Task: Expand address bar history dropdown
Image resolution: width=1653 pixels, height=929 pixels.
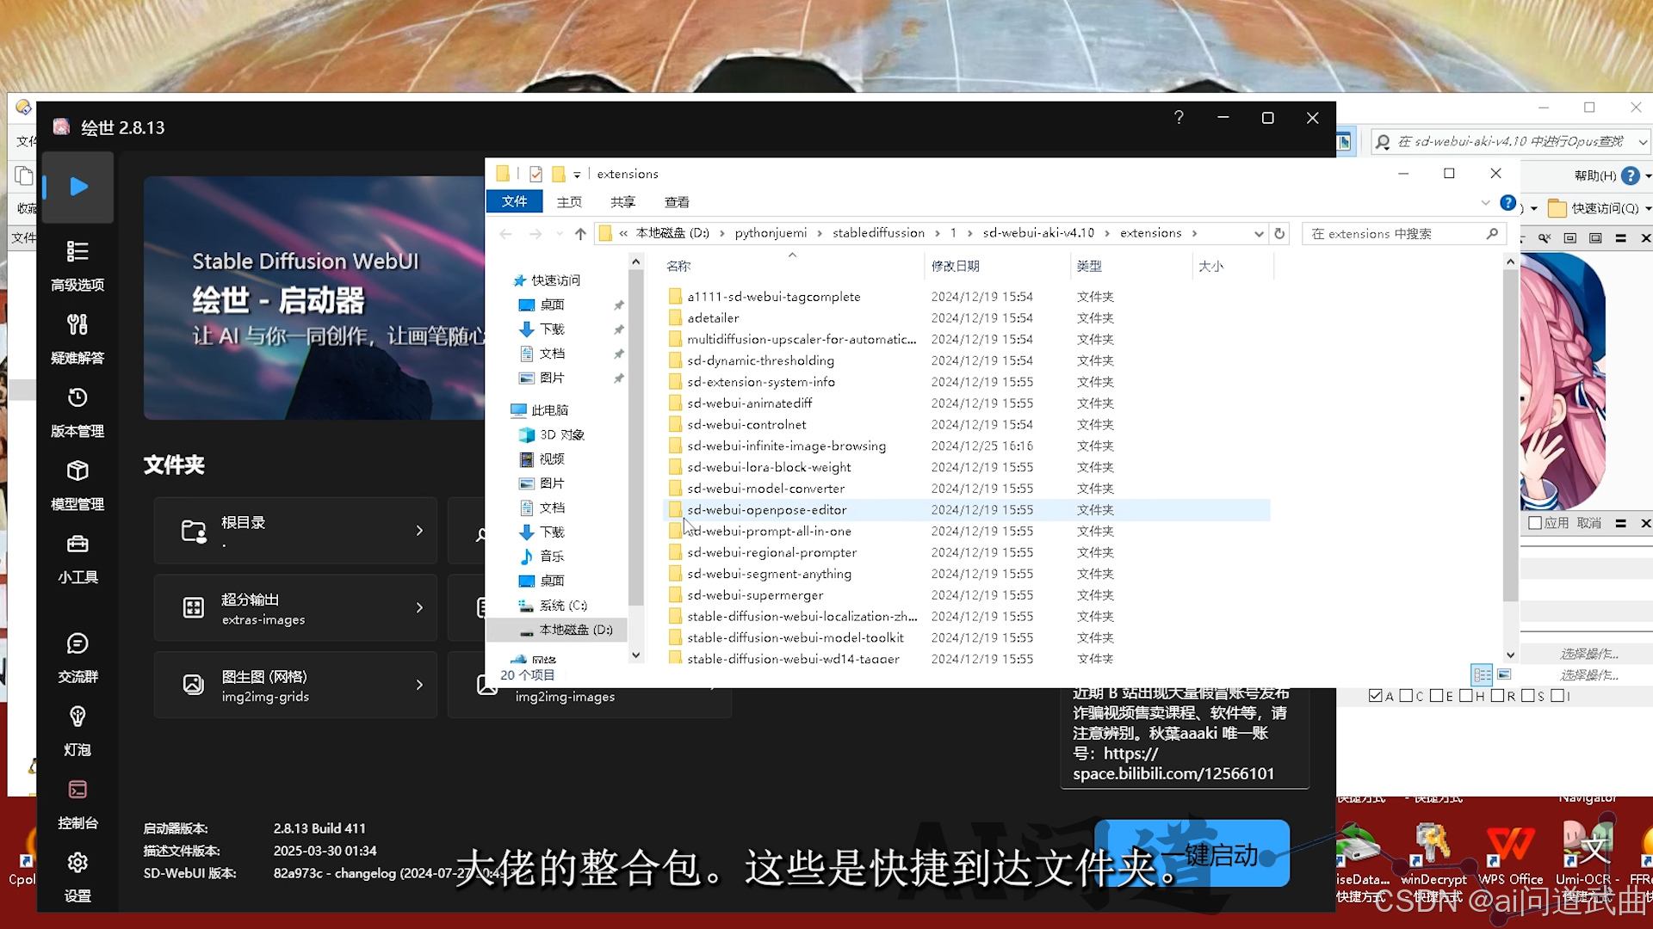Action: click(1259, 234)
